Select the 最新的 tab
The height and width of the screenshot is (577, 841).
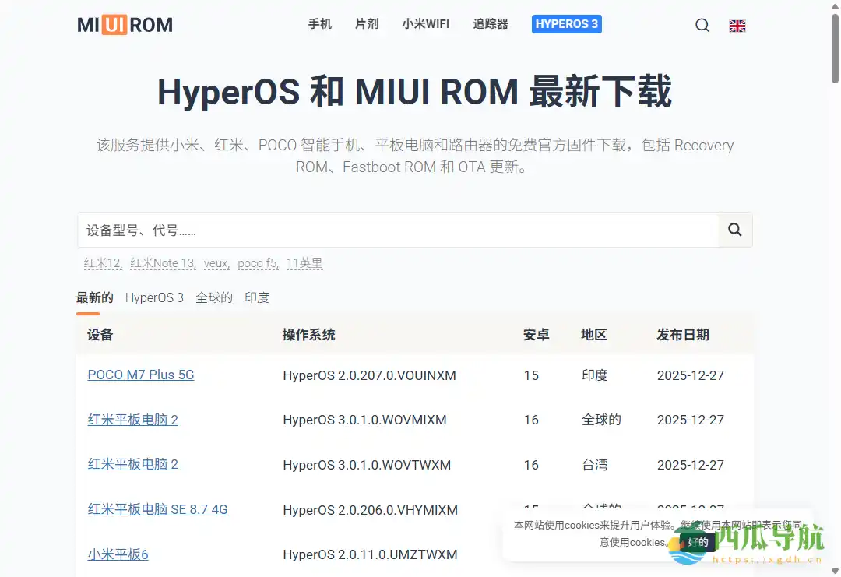click(95, 297)
